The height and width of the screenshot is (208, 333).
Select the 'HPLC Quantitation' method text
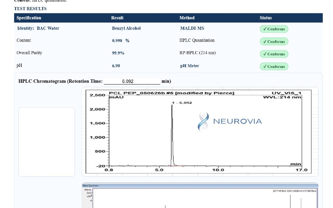[197, 40]
